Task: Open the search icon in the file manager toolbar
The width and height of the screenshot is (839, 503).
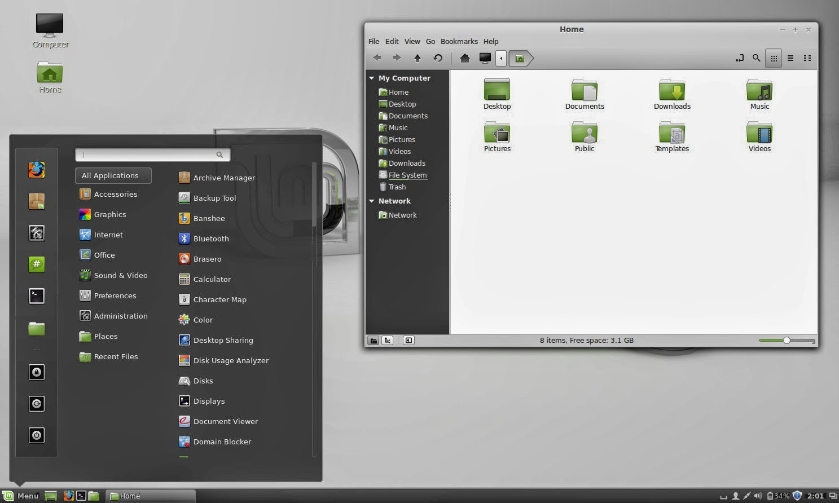Action: [x=756, y=58]
